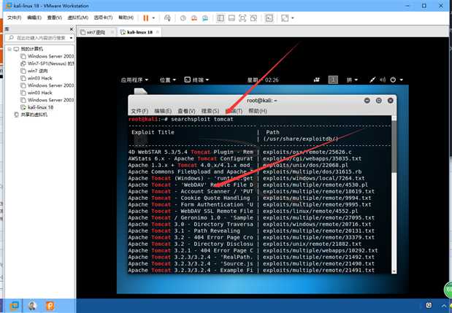The image size is (452, 313).
Task: Click the terminal vertical scrollbar
Action: pos(394,147)
